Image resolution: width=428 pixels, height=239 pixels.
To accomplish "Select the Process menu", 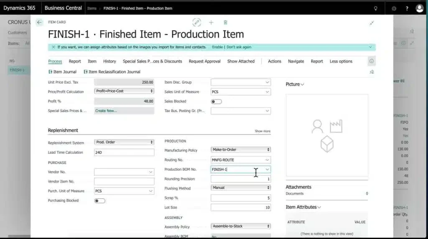I will point(55,61).
